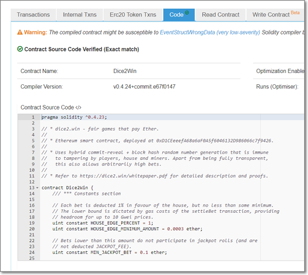Click the MIN_JACKPOT_BET constant line
Viewport: 308px width, 275px height.
coord(109,252)
